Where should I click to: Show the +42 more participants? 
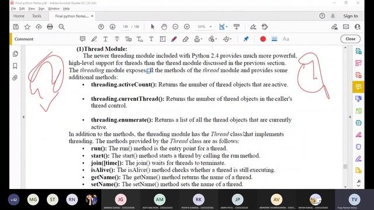click(13, 199)
